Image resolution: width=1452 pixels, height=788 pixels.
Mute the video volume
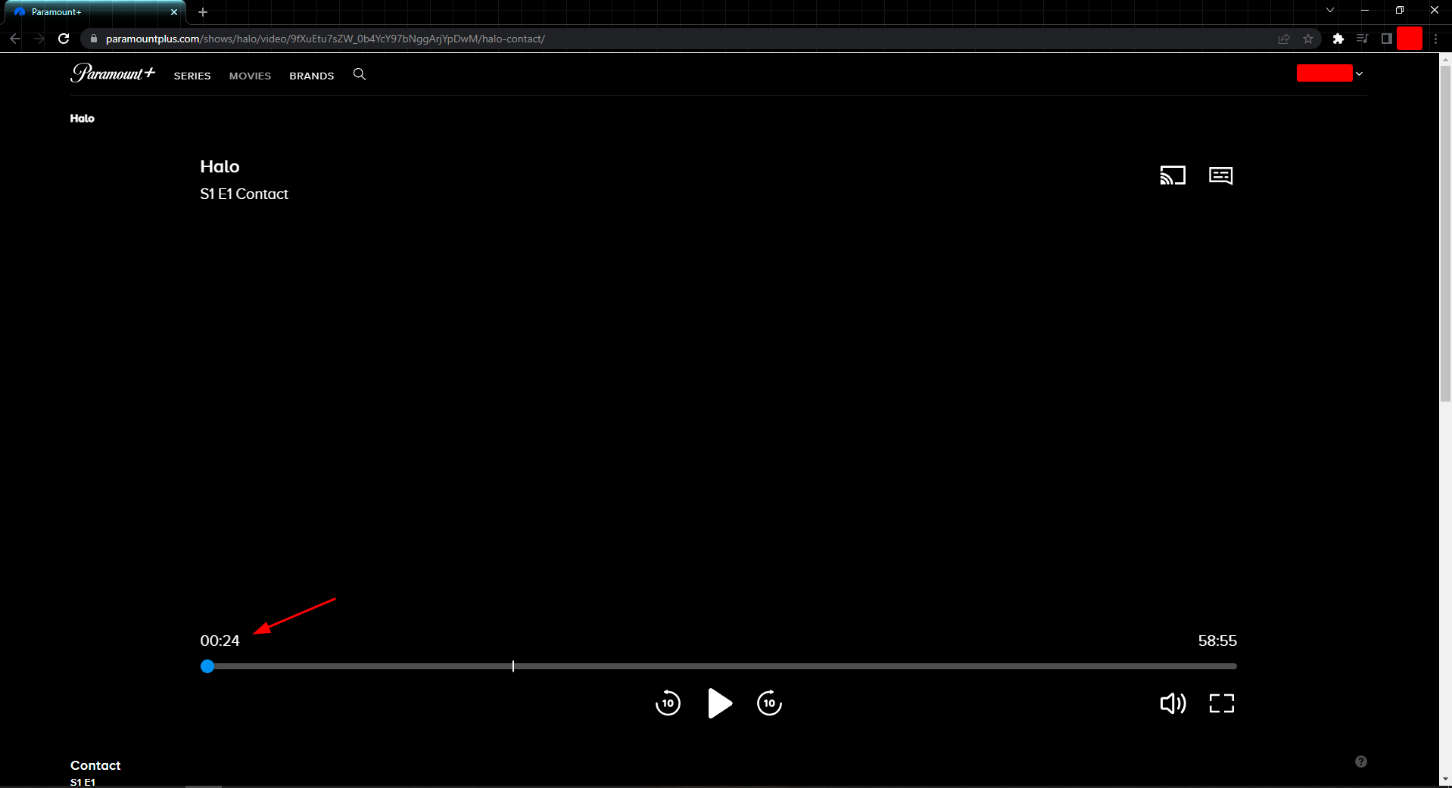[1173, 703]
